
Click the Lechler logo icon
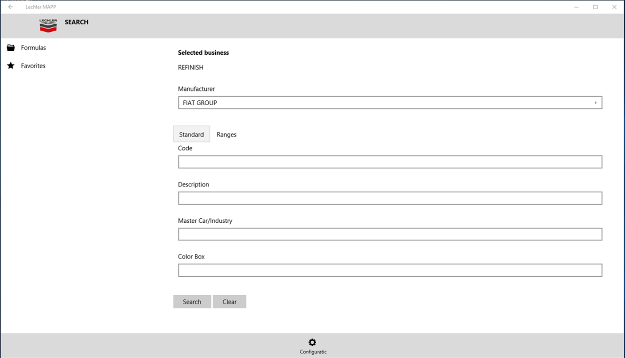point(48,26)
